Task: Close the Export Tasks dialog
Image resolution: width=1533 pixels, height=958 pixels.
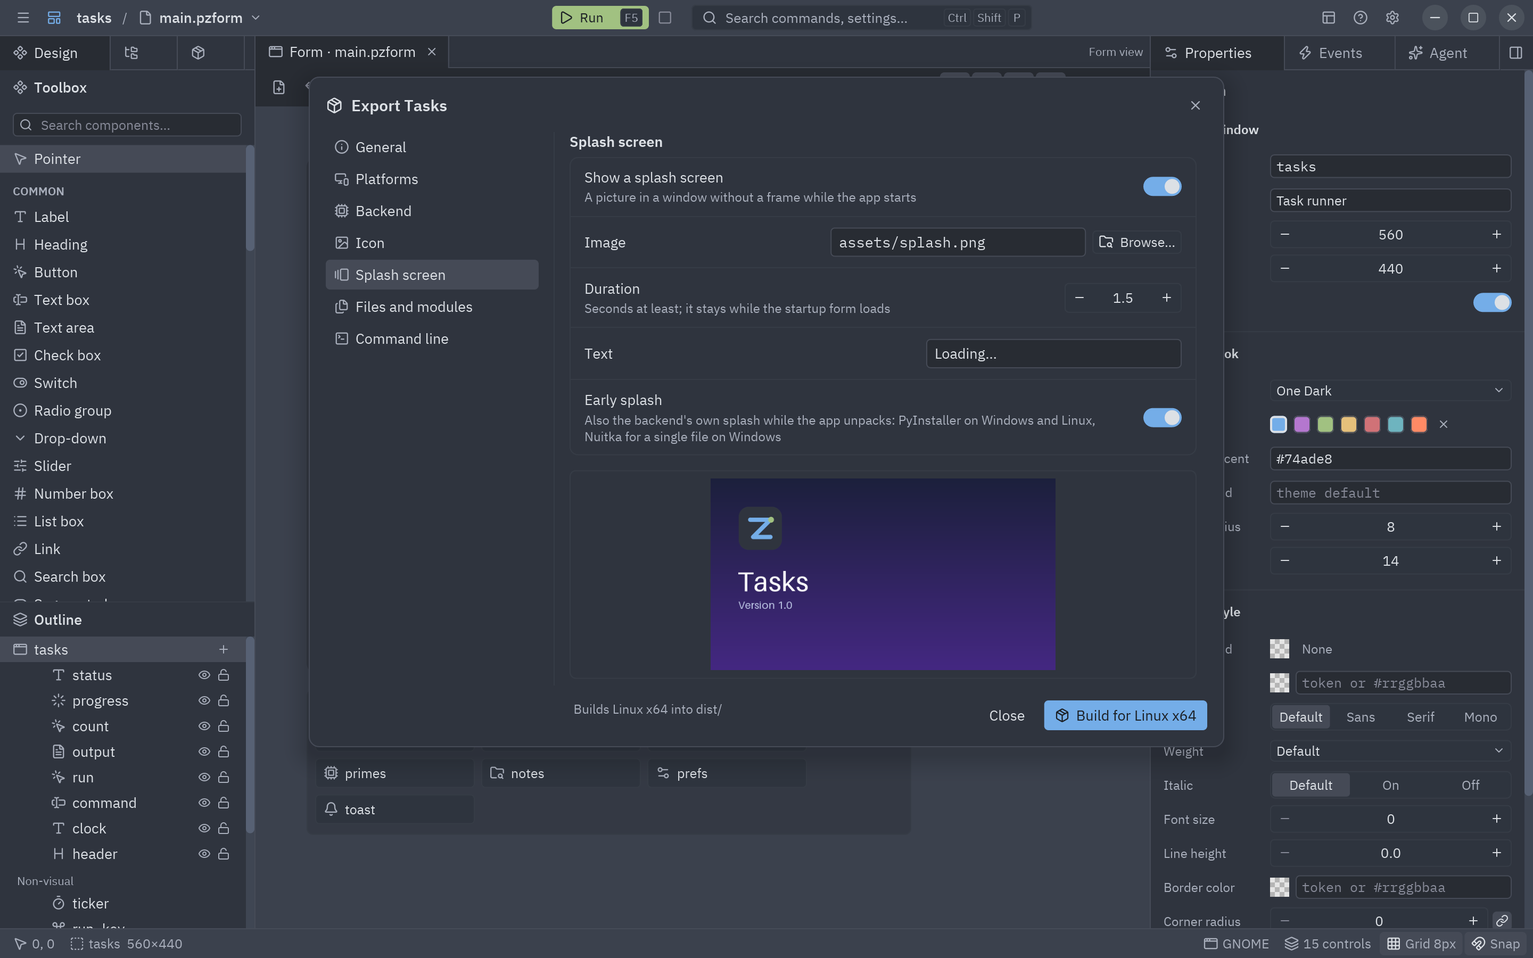Action: [1194, 106]
